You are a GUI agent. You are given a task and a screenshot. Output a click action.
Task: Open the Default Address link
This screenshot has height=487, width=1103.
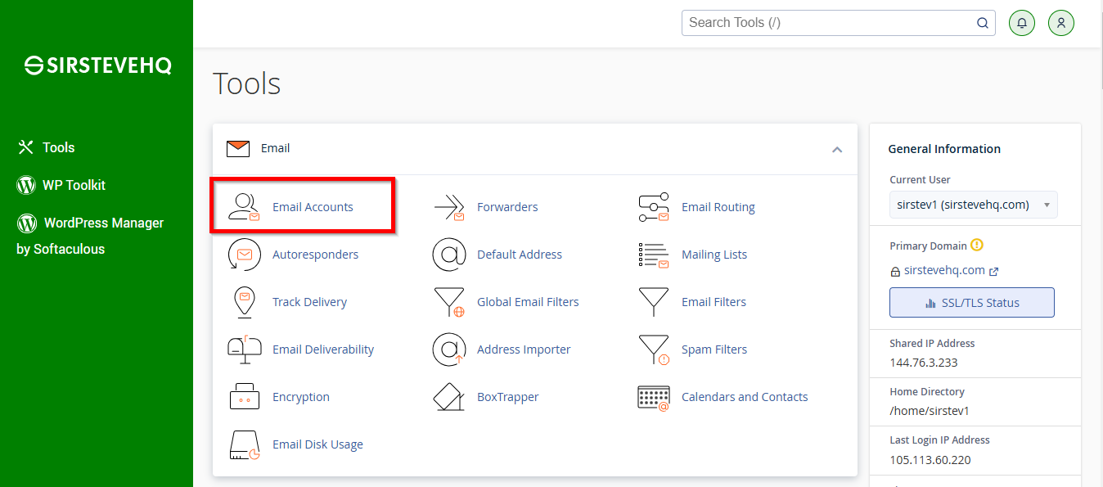tap(520, 255)
